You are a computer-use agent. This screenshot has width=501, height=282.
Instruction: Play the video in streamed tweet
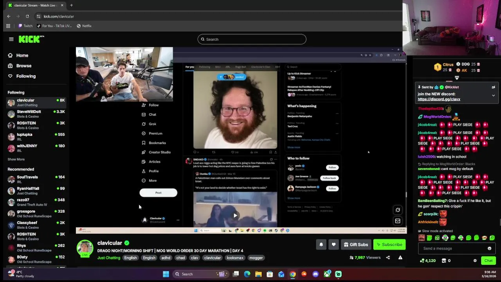(x=235, y=215)
